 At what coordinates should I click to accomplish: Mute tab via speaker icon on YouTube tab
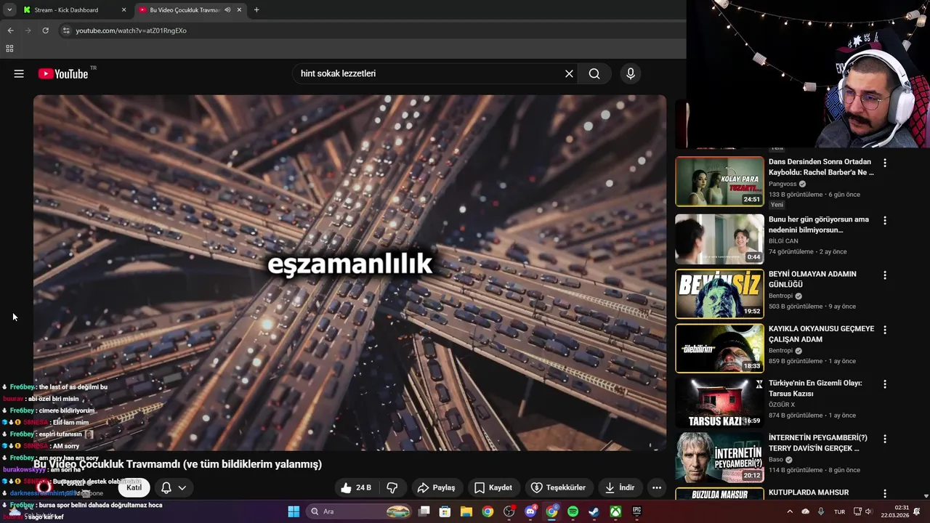pyautogui.click(x=227, y=10)
